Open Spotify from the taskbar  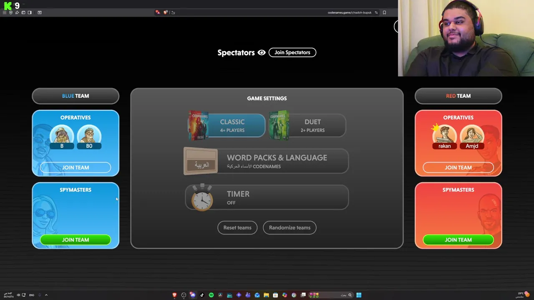pos(211,295)
